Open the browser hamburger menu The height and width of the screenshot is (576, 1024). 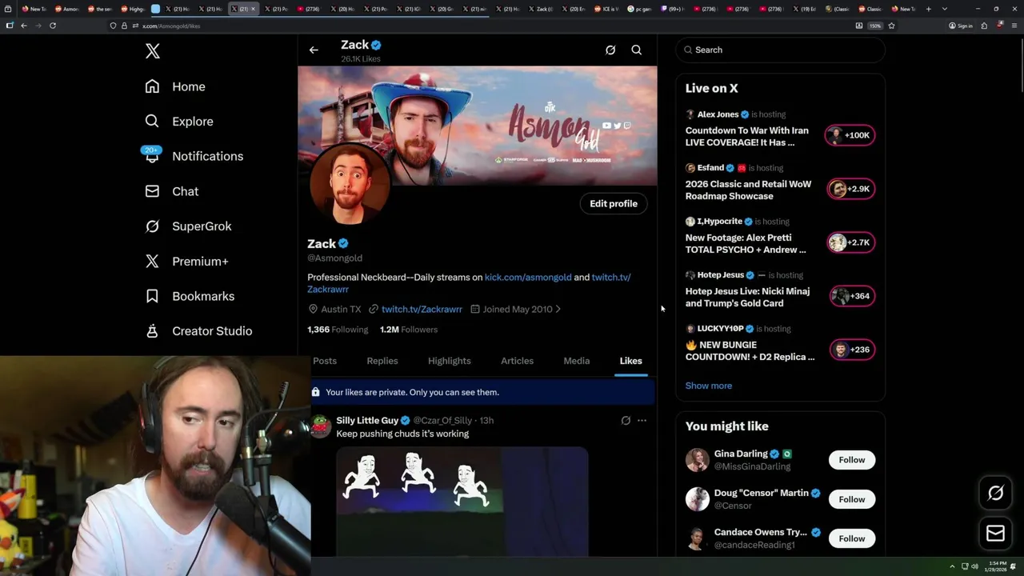tap(1014, 26)
